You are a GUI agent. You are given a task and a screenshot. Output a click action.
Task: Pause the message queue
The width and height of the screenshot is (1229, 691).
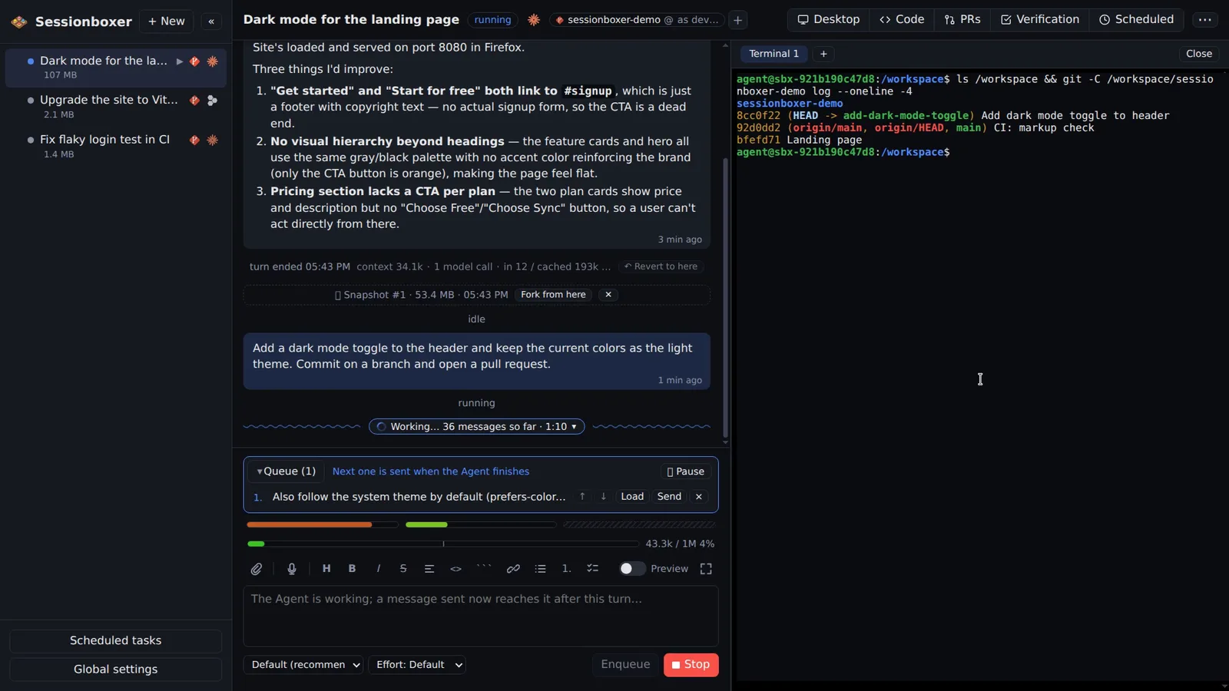[685, 471]
